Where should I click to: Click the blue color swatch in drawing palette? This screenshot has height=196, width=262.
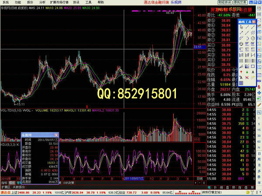click(x=241, y=83)
